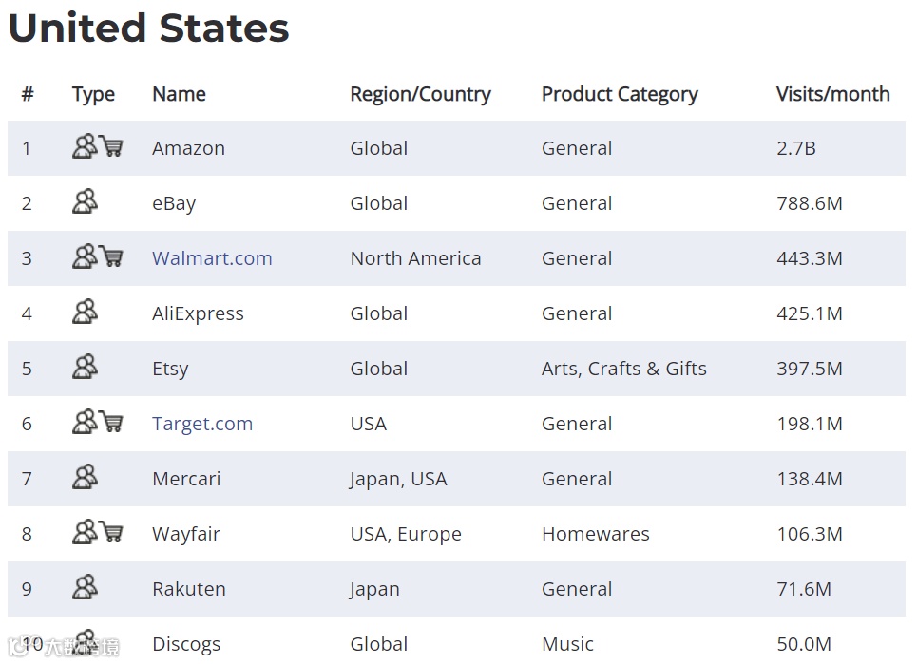Click the cart icon in Wayfair row
Screen dimensions: 917x664
(112, 532)
